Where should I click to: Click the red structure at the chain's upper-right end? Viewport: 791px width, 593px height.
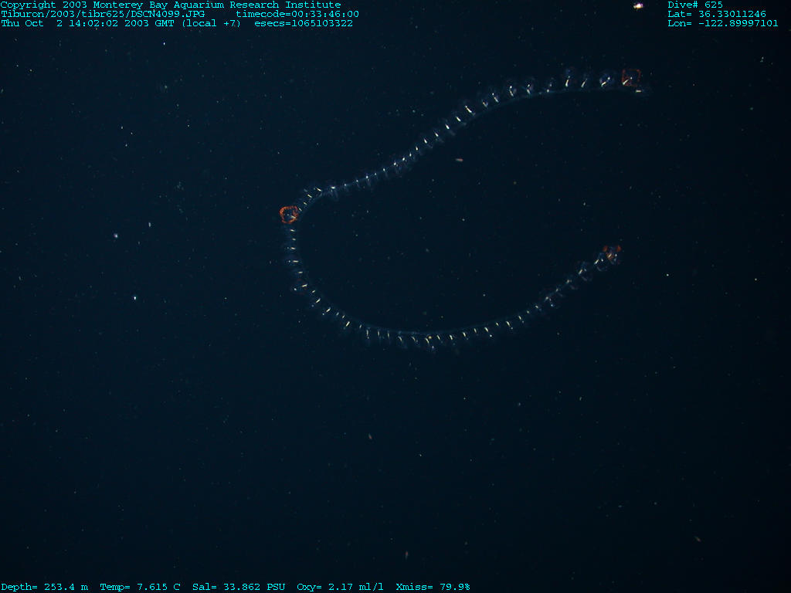tap(631, 77)
